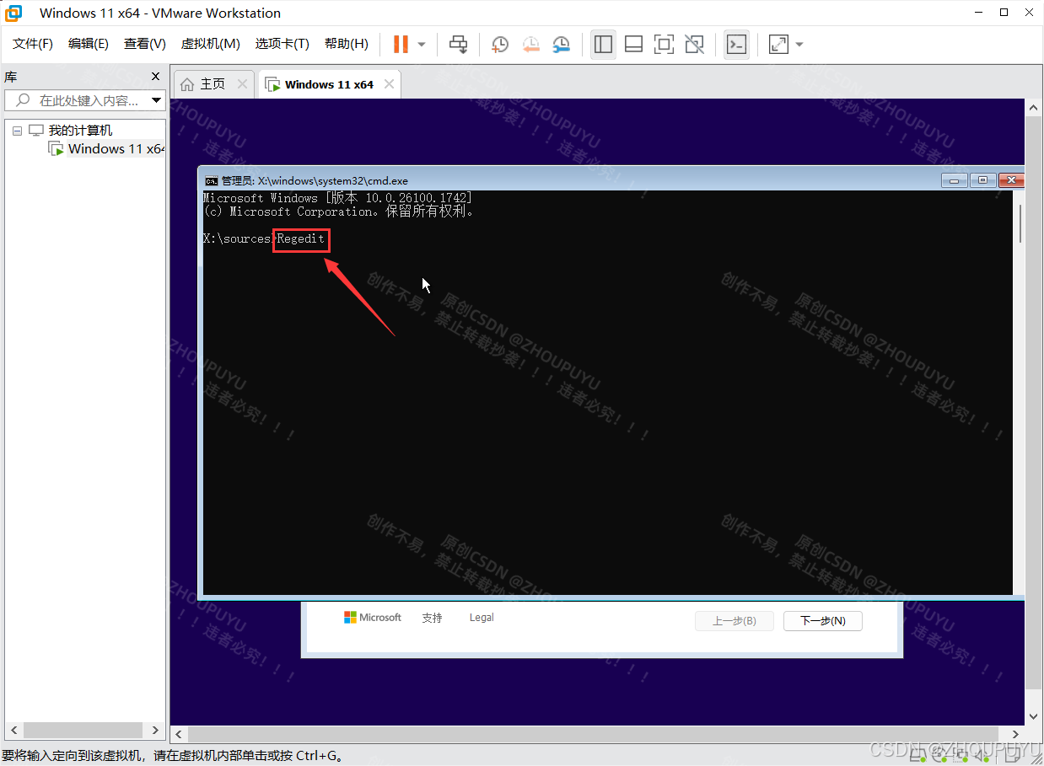Focus the library search input field
The width and height of the screenshot is (1044, 766).
point(78,100)
